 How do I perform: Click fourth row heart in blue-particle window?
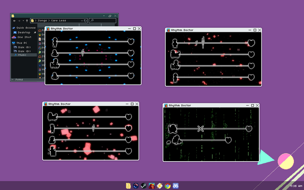131,76
